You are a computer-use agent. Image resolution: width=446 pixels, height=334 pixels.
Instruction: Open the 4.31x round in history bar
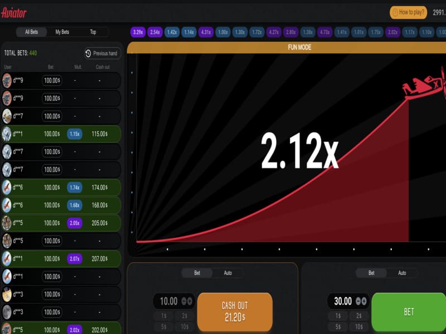coord(206,32)
